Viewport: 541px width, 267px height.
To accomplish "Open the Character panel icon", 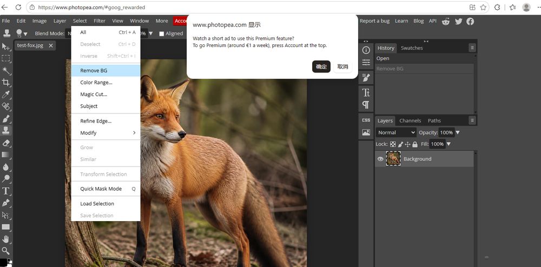I will pos(366,92).
